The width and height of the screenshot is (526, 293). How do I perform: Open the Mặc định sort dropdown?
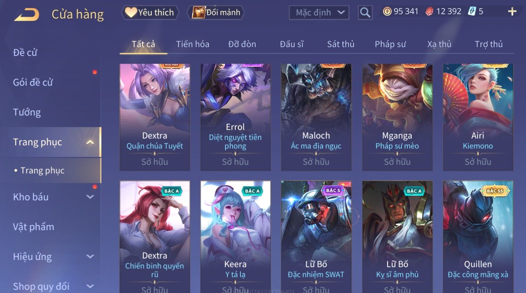[319, 13]
